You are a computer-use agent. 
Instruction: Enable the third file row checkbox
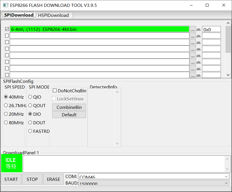(x=7, y=42)
